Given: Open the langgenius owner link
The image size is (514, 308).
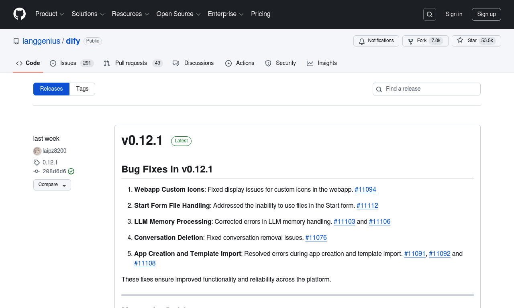Looking at the screenshot, I should (41, 41).
